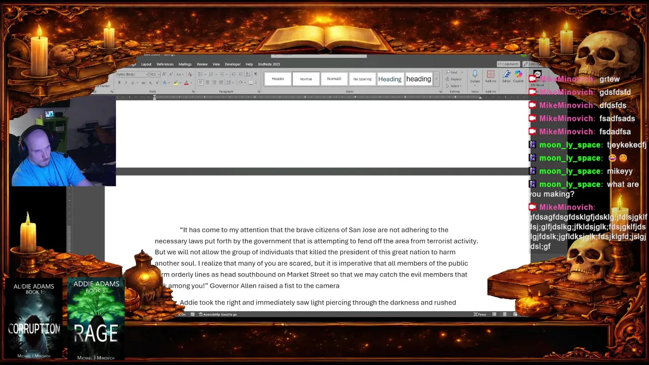The image size is (649, 365).
Task: Apply the red font color
Action: click(186, 83)
